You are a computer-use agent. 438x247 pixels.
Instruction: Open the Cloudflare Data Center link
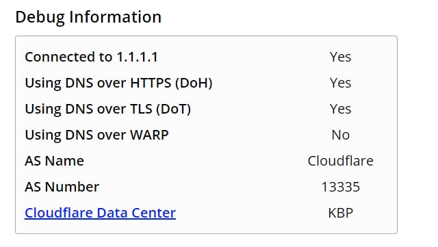tap(100, 213)
